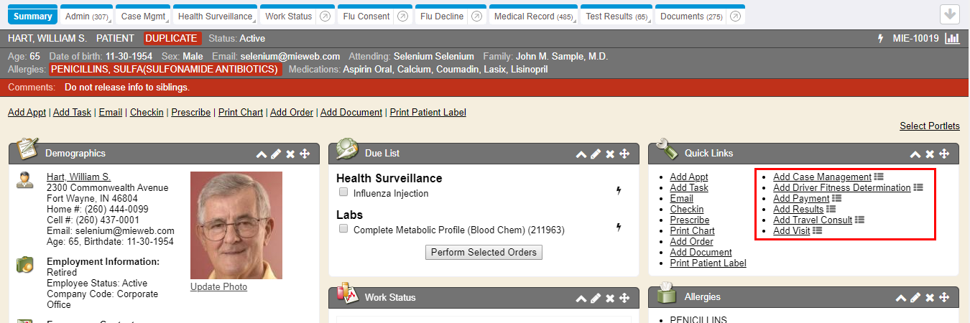This screenshot has height=323, width=970.
Task: Collapse the Demographics portlet with chevron
Action: pos(262,154)
